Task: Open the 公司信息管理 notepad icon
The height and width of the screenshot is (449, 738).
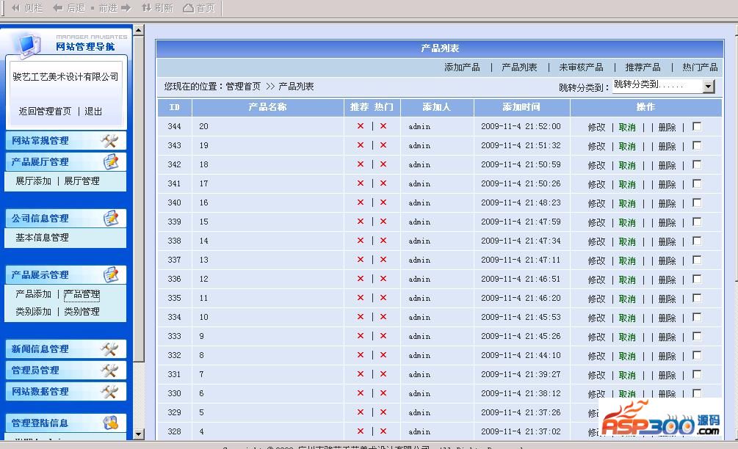Action: (111, 218)
